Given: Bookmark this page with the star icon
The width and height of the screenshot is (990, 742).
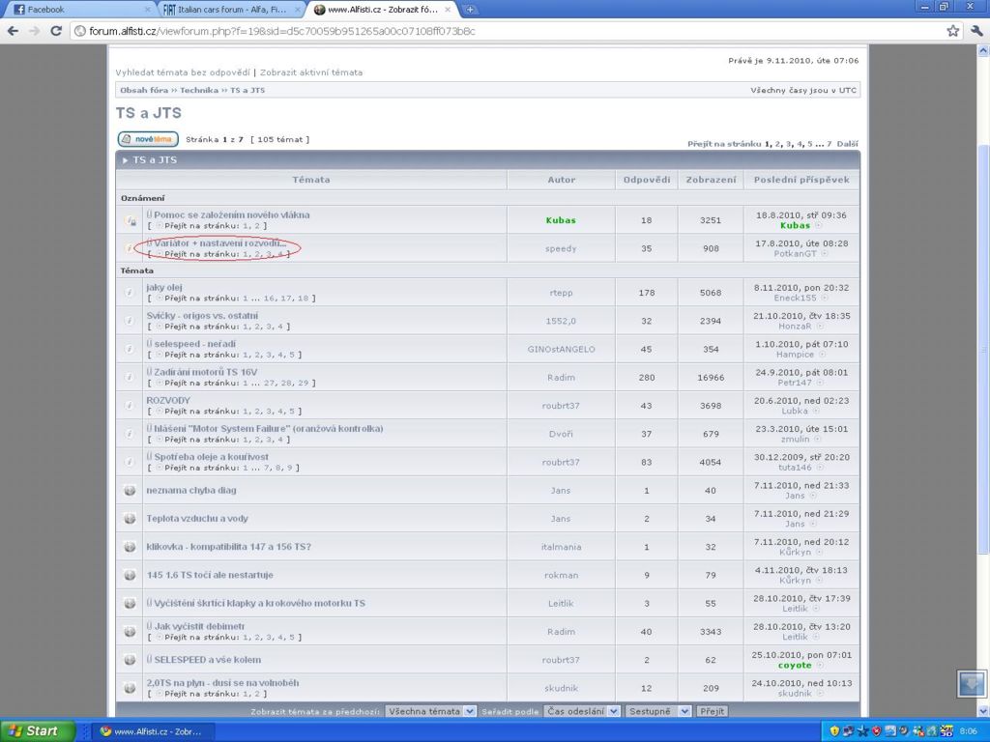Looking at the screenshot, I should 953,31.
